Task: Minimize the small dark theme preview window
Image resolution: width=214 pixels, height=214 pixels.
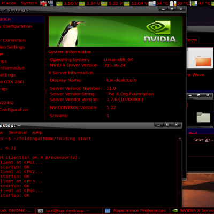Action: coord(190,95)
